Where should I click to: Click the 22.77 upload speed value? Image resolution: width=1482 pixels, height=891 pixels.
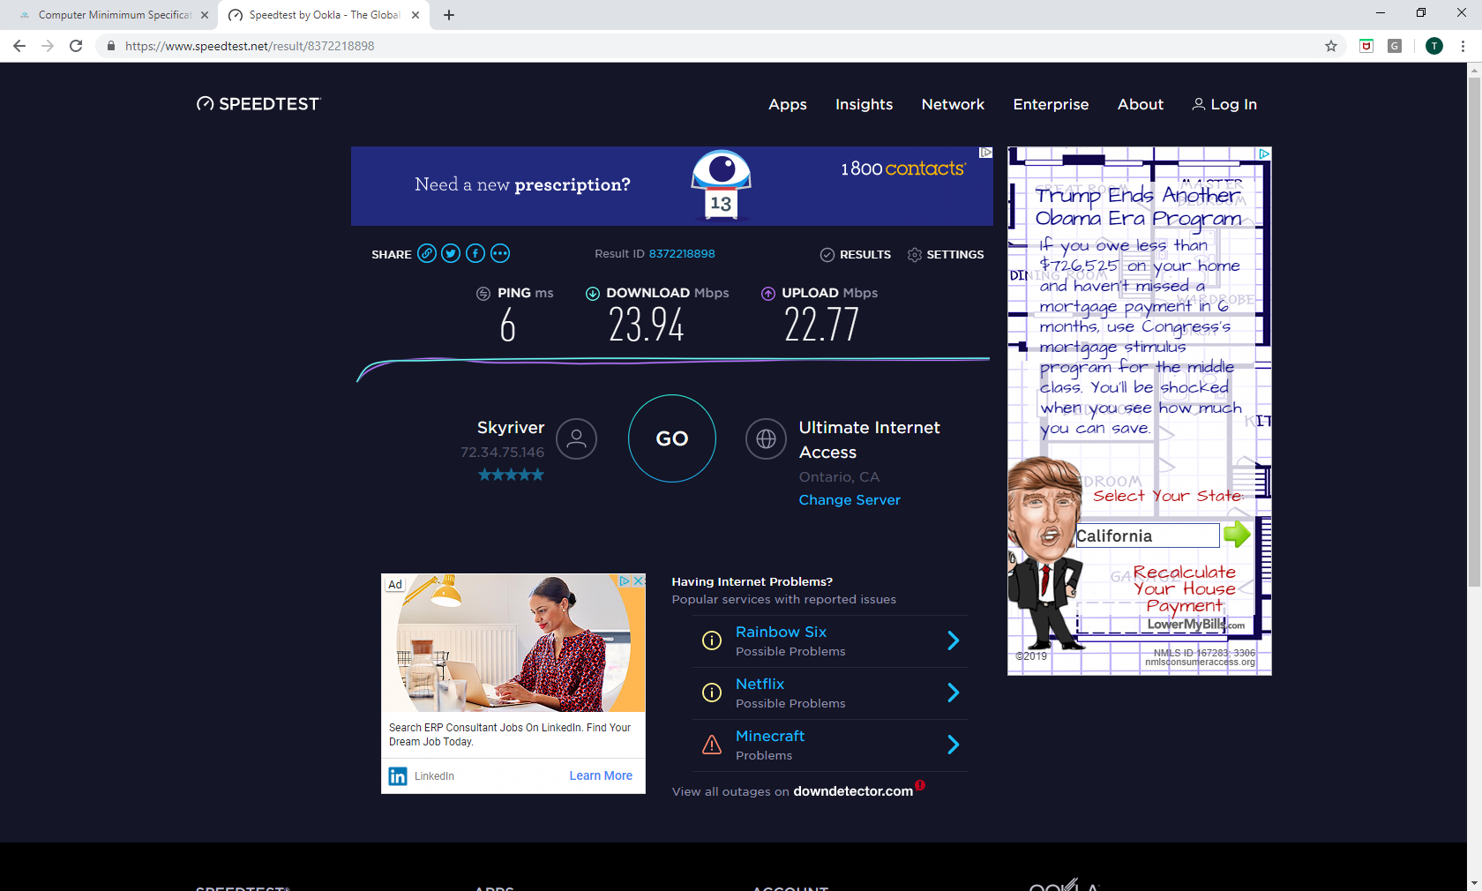pyautogui.click(x=821, y=326)
